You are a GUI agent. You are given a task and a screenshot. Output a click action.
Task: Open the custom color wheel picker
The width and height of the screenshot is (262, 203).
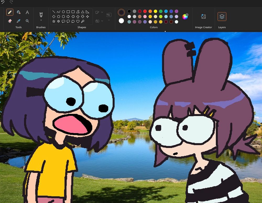[185, 17]
